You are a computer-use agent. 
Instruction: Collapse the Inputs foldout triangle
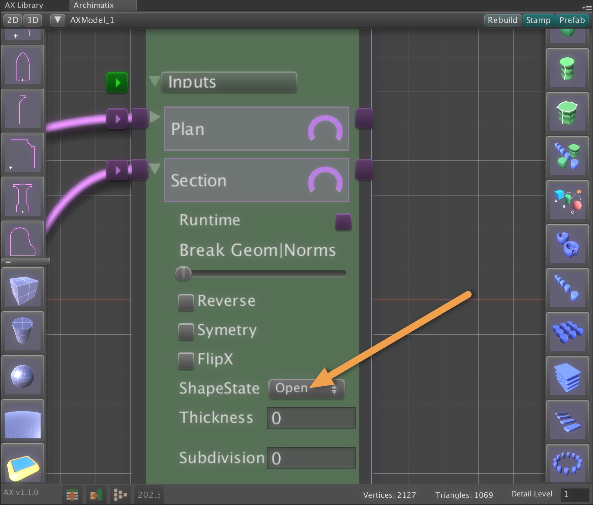click(154, 81)
